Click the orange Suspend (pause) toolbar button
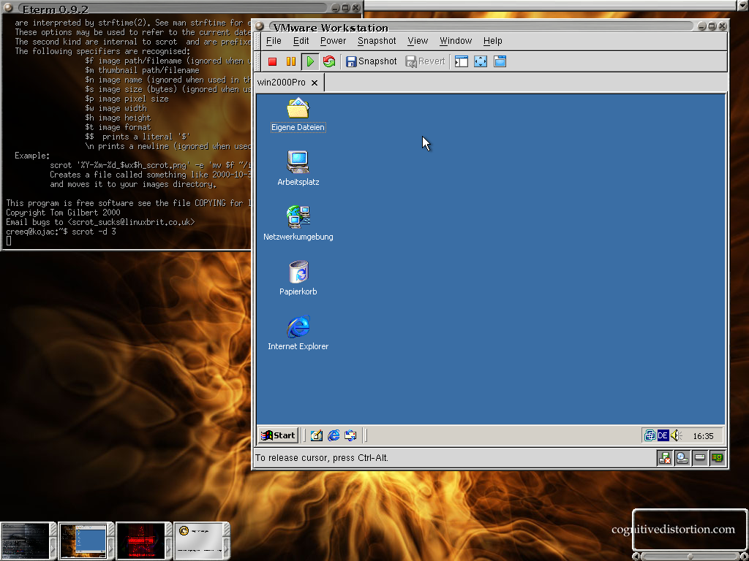This screenshot has height=561, width=749. click(290, 61)
